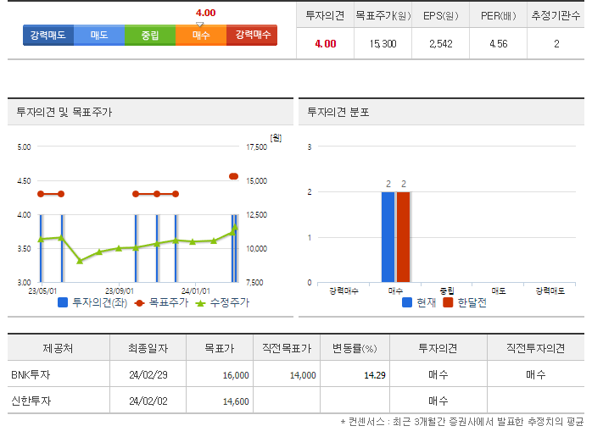Screen dimensions: 592x437
Task: Click the 15,300 target price value
Action: (383, 44)
